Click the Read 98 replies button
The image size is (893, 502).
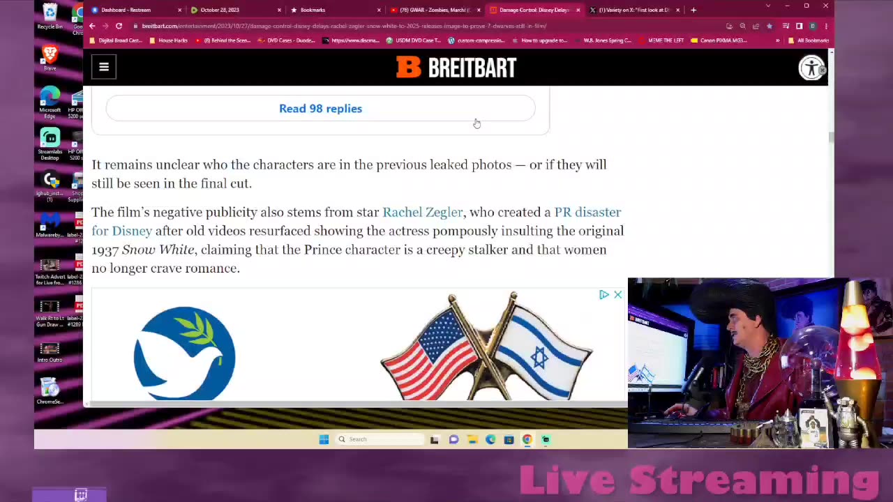pyautogui.click(x=320, y=108)
